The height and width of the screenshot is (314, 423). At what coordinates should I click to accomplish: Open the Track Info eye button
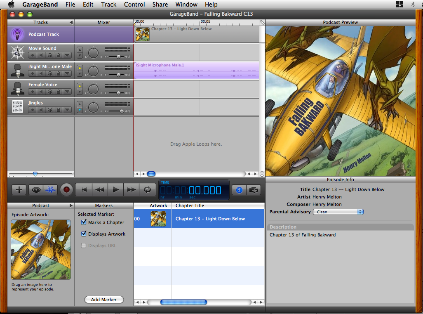pyautogui.click(x=36, y=190)
